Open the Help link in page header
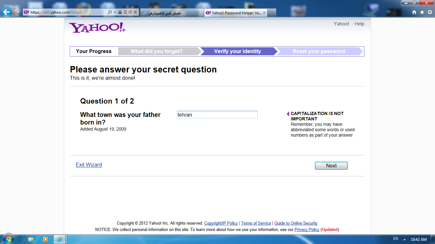The image size is (435, 244). coord(359,24)
